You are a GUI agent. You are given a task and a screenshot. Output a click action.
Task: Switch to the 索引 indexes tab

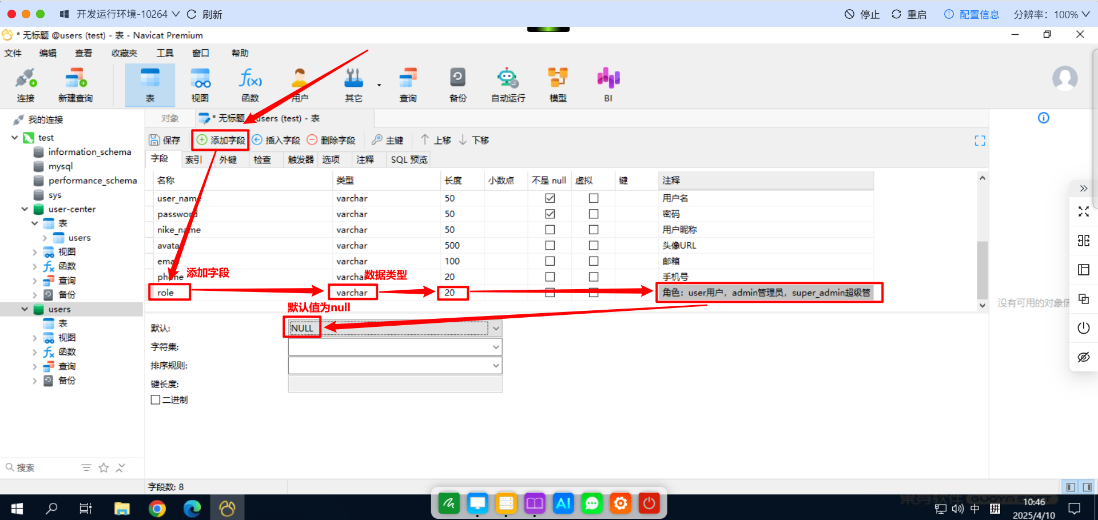coord(194,159)
